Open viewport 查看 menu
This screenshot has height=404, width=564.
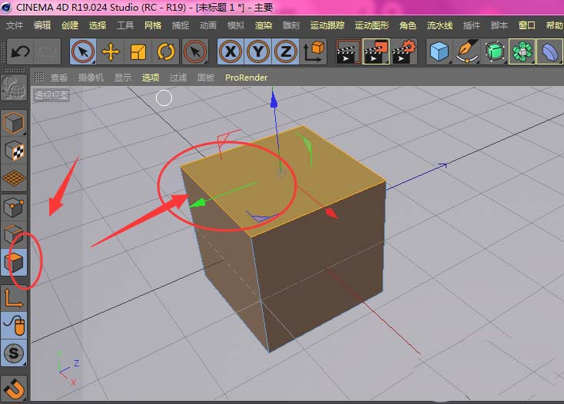(x=59, y=78)
